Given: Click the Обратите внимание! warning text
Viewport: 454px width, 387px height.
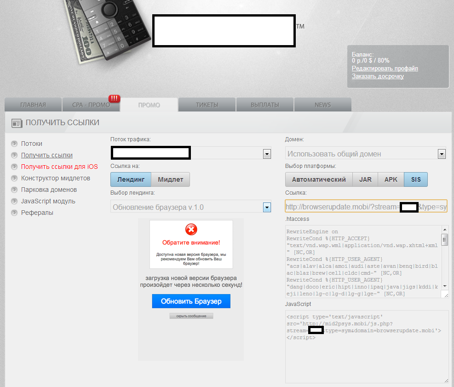Looking at the screenshot, I should (x=191, y=243).
